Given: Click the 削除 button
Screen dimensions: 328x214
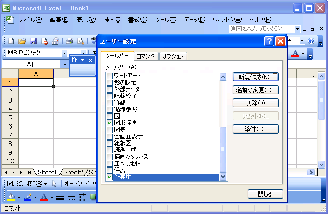Looking at the screenshot, I should tap(256, 103).
